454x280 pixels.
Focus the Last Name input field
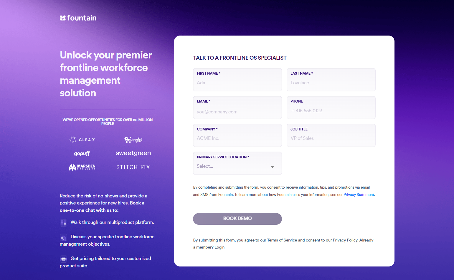[x=331, y=83]
